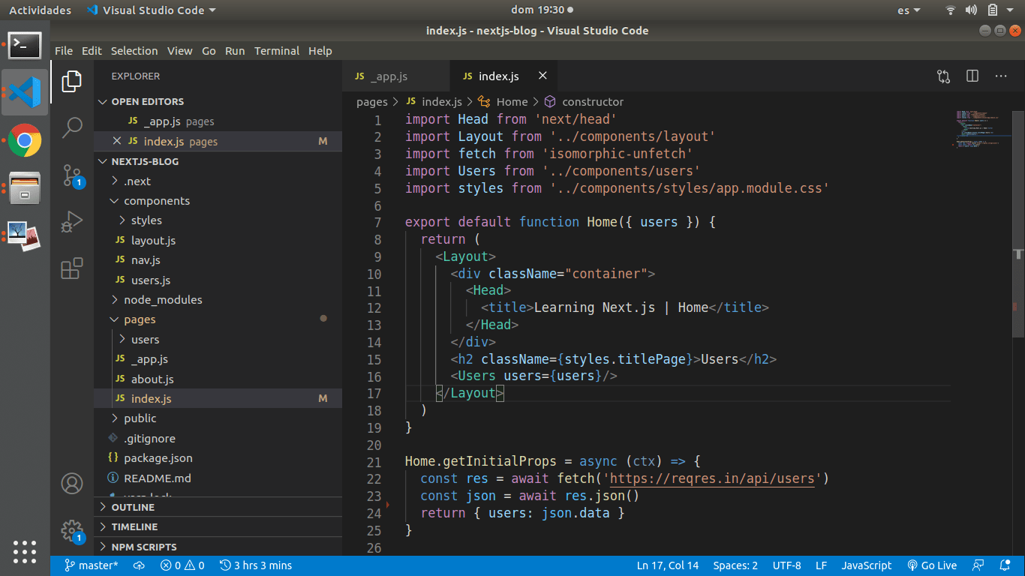Screen dimensions: 1025x576
Task: Click the Split Editor Right icon
Action: click(972, 76)
